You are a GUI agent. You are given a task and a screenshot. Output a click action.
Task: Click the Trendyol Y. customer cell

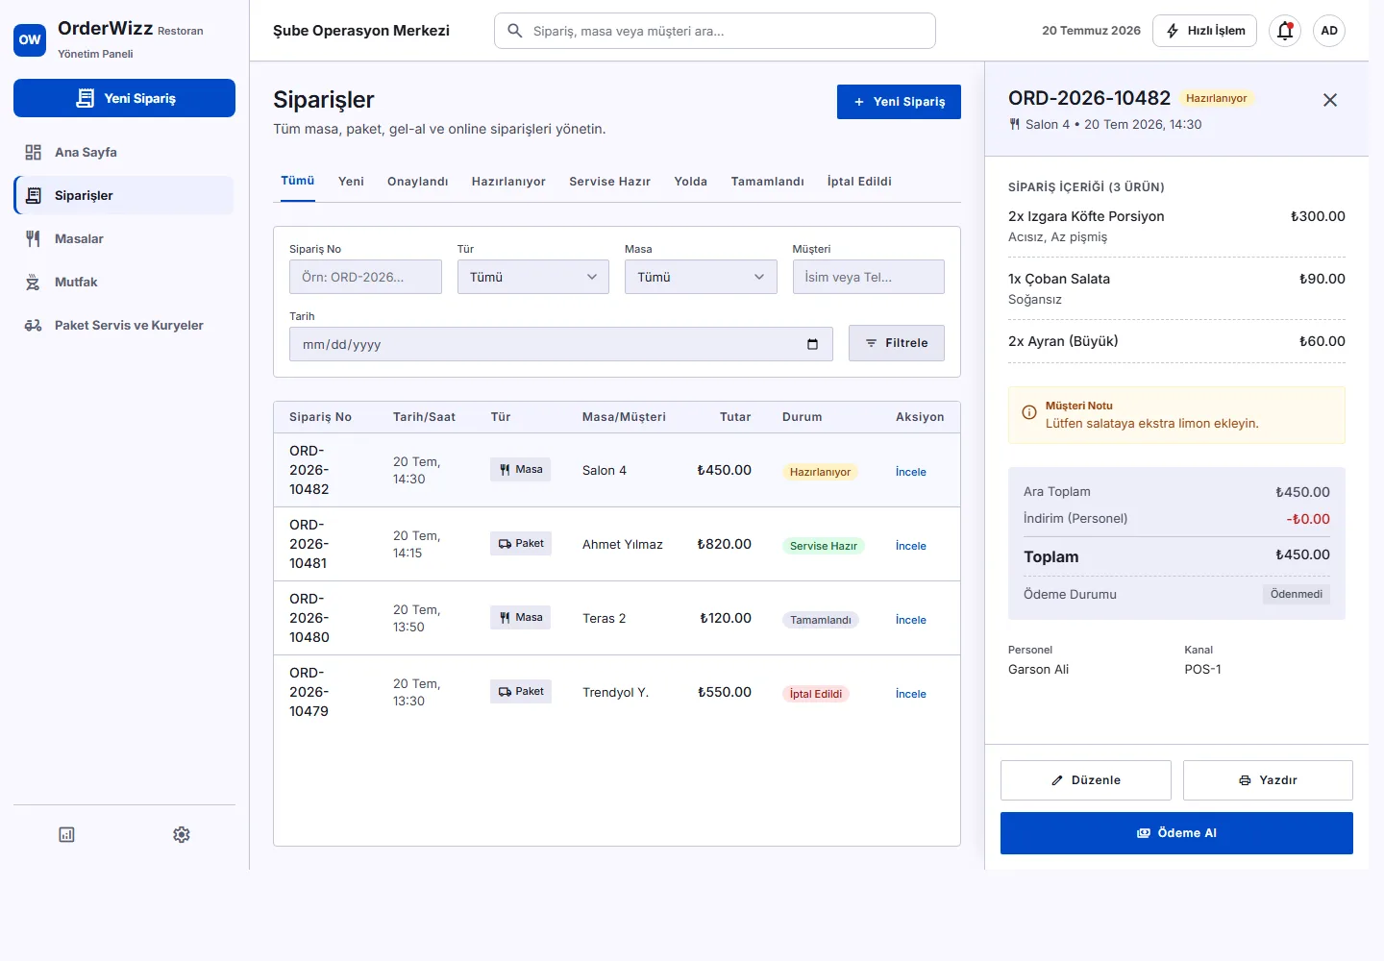[x=615, y=692]
